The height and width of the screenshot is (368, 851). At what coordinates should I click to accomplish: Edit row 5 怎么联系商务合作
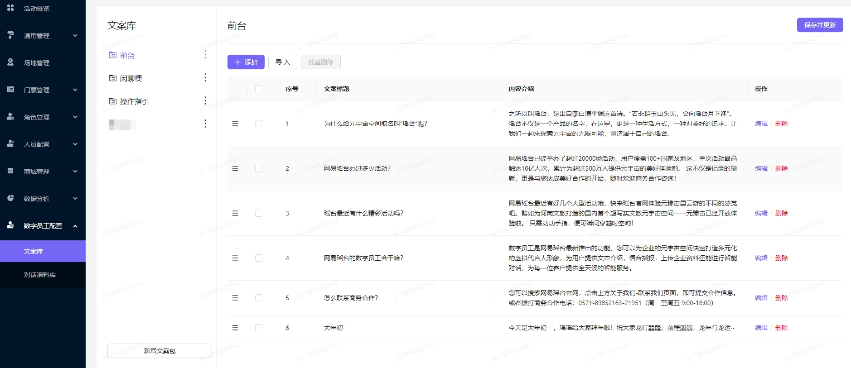761,298
